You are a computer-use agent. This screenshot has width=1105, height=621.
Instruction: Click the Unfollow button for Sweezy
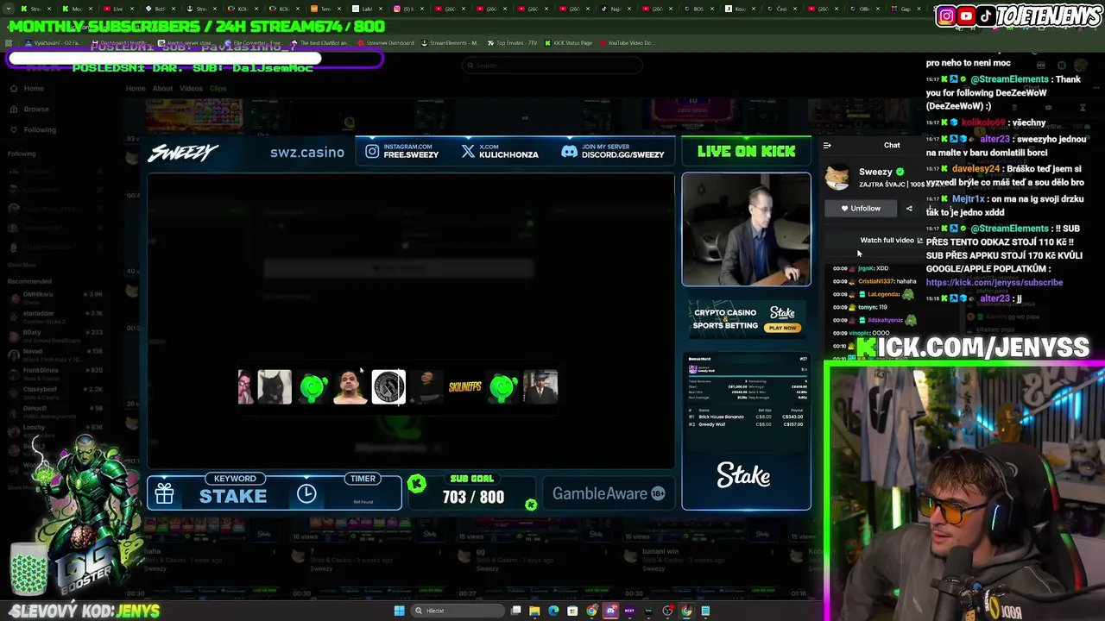pyautogui.click(x=861, y=208)
